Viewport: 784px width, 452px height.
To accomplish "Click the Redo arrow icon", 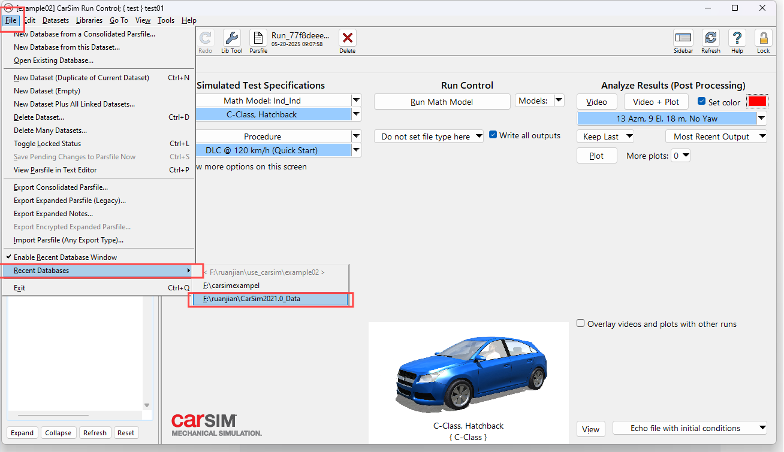I will coord(205,38).
